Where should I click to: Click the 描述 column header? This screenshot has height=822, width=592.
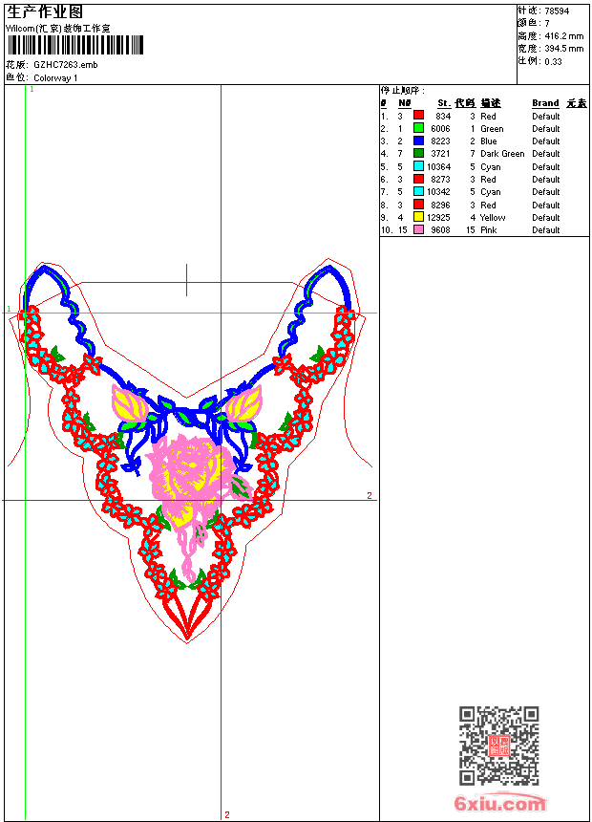tap(490, 103)
